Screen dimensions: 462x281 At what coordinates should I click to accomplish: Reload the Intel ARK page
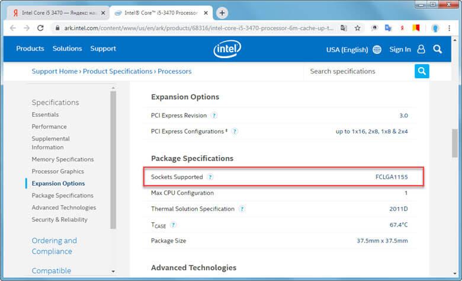click(x=40, y=28)
